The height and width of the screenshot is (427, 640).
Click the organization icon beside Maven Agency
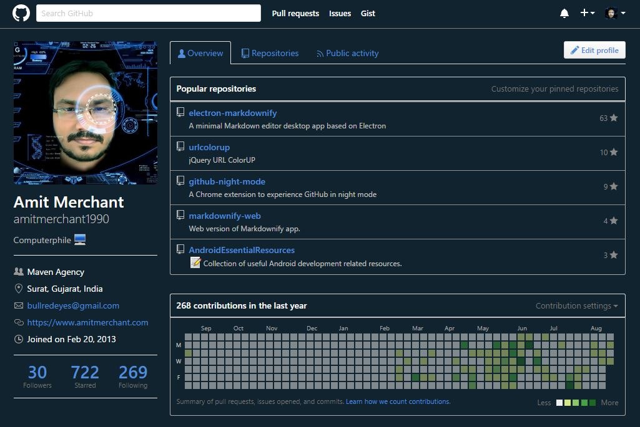18,272
